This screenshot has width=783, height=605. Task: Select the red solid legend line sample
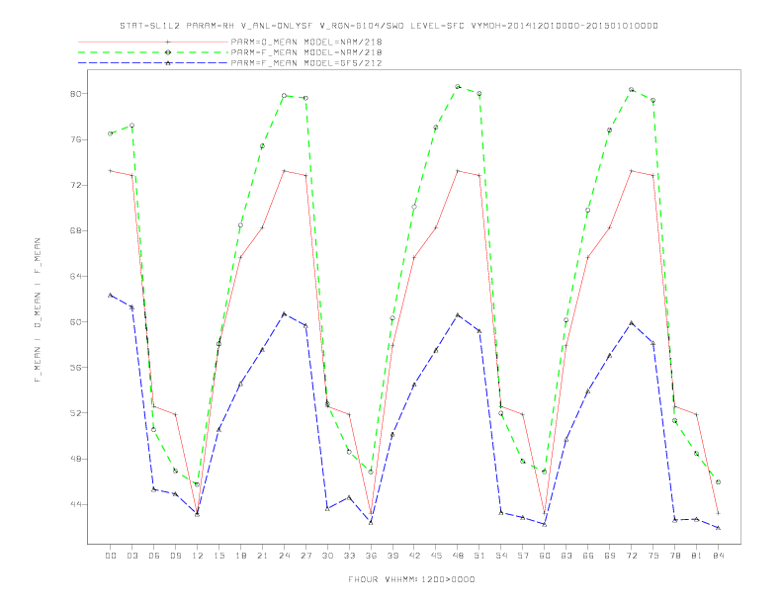coord(153,42)
